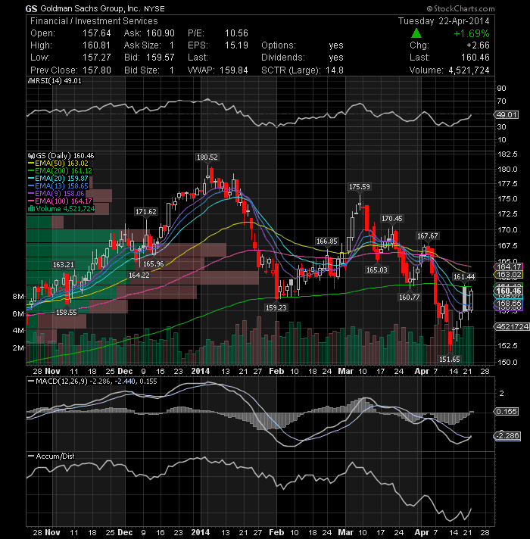Click the yellow 163.02 axis price tag
This screenshot has height=539, width=530.
coord(509,274)
